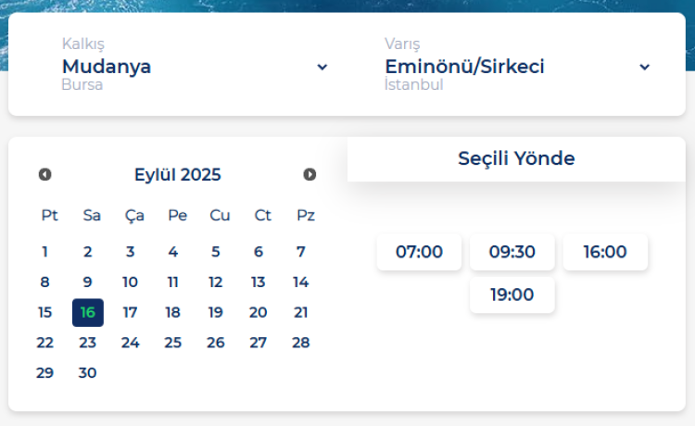Screen dimensions: 695x426
Task: Expand the Kalkış Mudanya dropdown arrow
Action: pyautogui.click(x=322, y=67)
